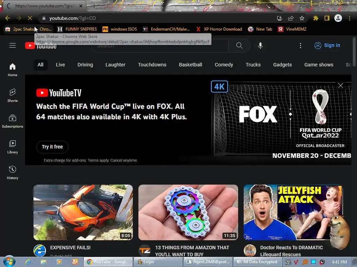Open 2pac Shakur bookmark

29,29
